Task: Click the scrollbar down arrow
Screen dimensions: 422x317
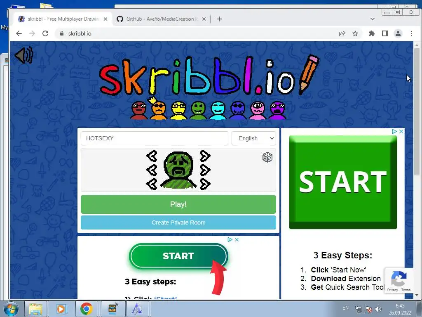Action: (417, 295)
